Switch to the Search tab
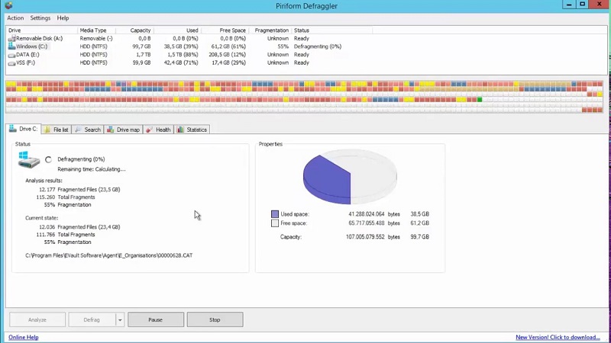 pyautogui.click(x=88, y=130)
